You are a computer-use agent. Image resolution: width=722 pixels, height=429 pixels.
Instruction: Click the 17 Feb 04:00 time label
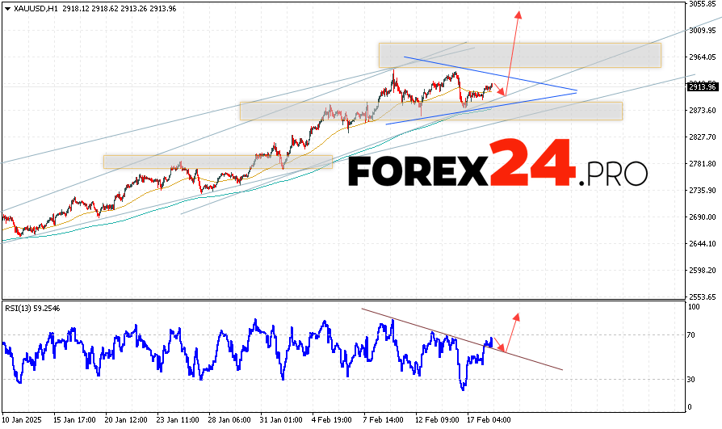(x=489, y=420)
